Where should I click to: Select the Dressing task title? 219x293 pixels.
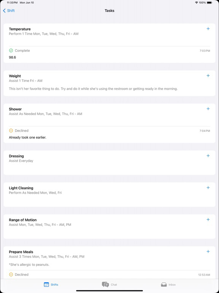16,156
